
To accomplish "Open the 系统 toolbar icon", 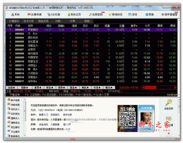I will click(15, 15).
